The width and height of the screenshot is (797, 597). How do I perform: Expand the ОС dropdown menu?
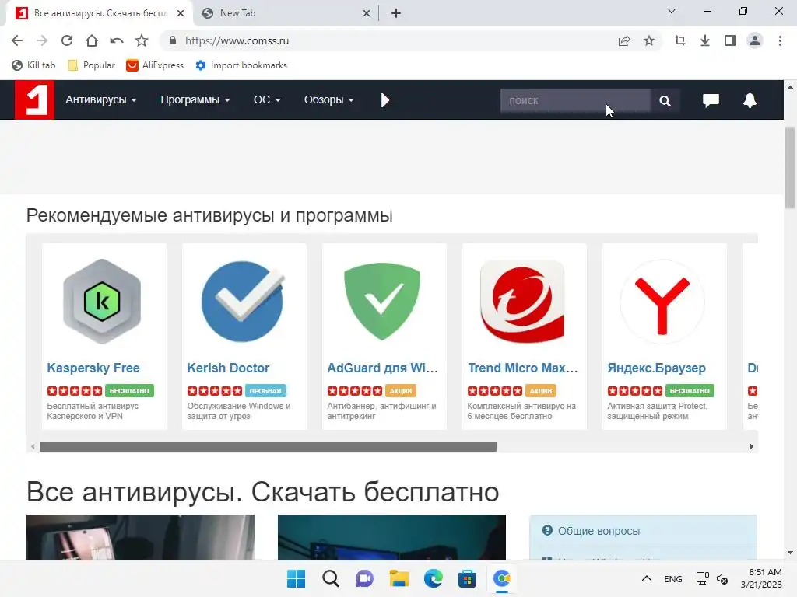267,100
